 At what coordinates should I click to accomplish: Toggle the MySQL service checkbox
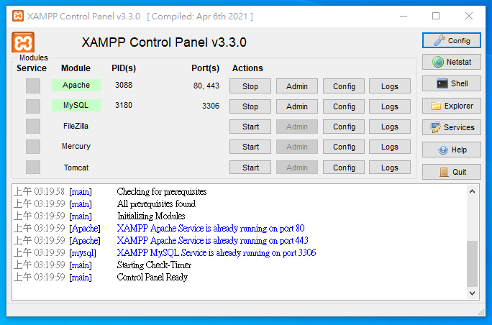click(33, 106)
